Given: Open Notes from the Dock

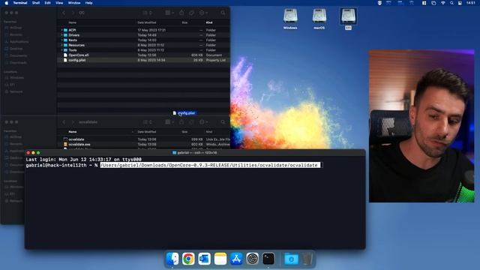Looking at the screenshot, I should (x=220, y=259).
